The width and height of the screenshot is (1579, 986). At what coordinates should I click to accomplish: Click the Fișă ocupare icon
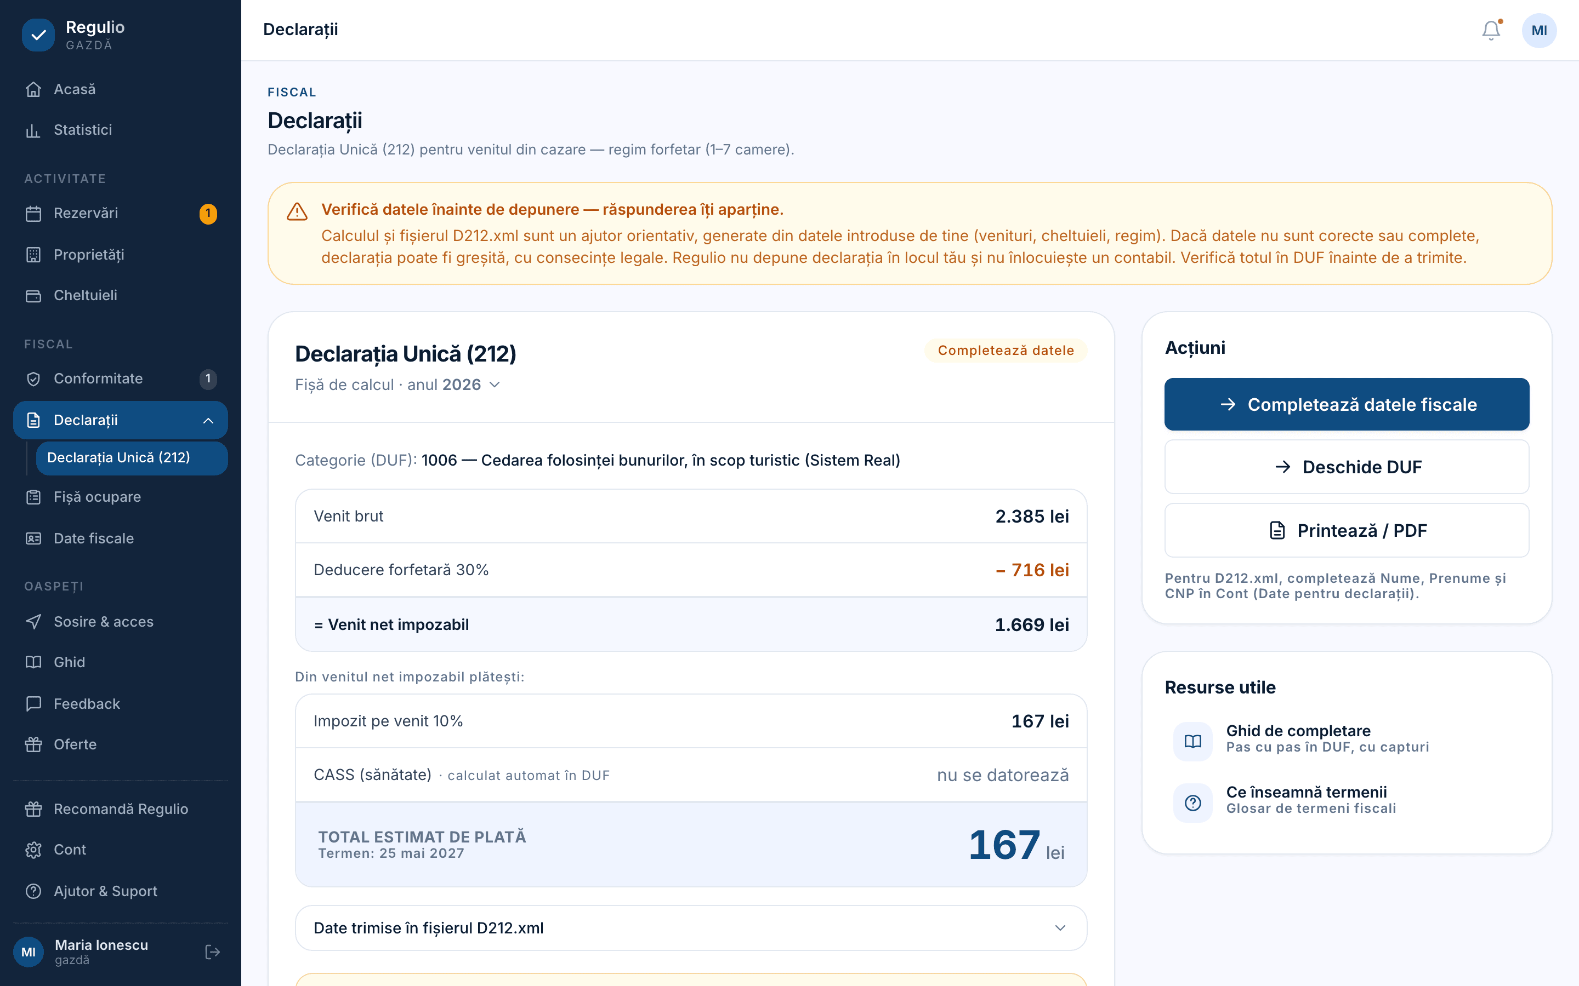33,497
